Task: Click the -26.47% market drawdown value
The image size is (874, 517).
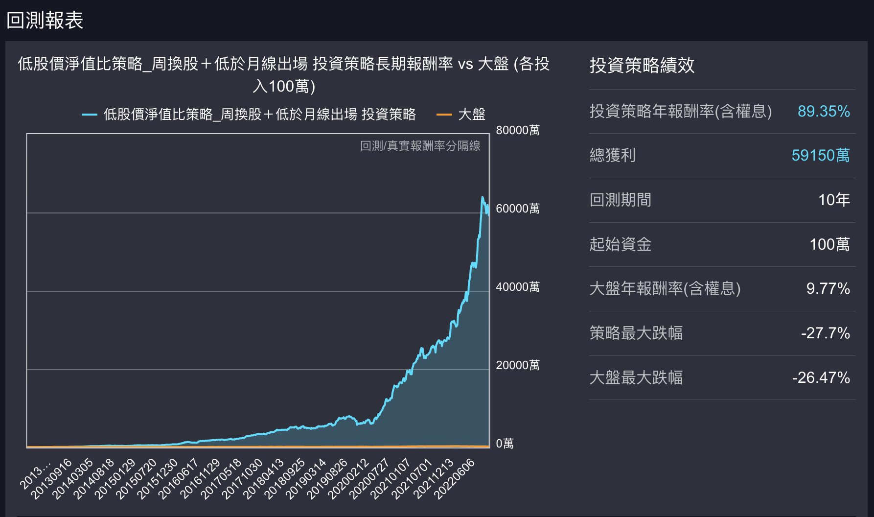Action: pyautogui.click(x=821, y=377)
